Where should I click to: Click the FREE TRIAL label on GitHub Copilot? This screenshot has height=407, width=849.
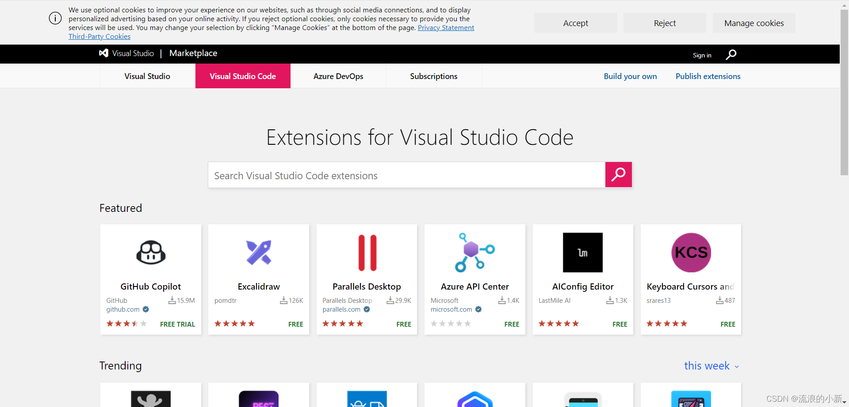[x=177, y=324]
